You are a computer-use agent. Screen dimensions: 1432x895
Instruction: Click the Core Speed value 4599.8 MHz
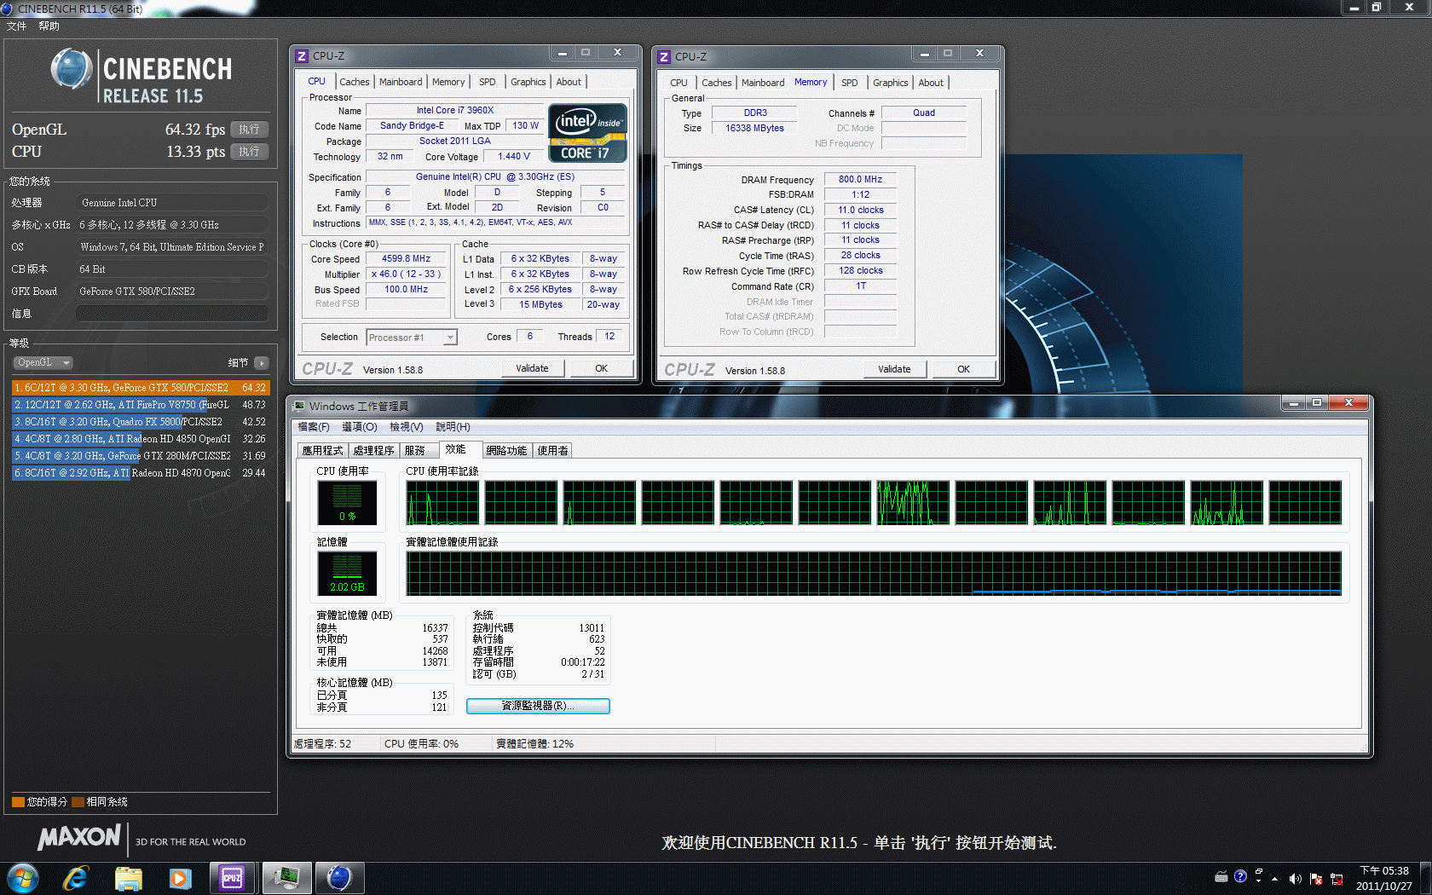pyautogui.click(x=406, y=259)
